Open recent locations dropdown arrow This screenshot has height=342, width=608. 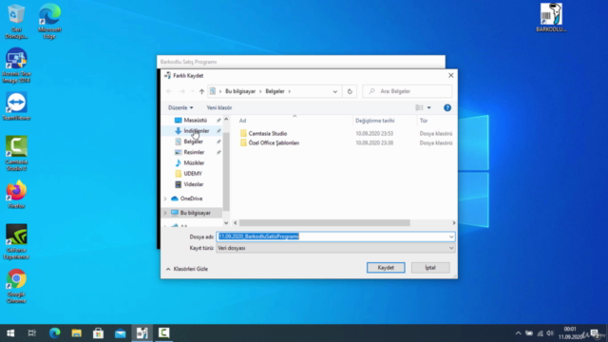click(192, 91)
